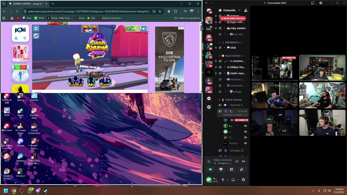Share your screen in Discord
The image size is (347, 195).
click(221, 169)
